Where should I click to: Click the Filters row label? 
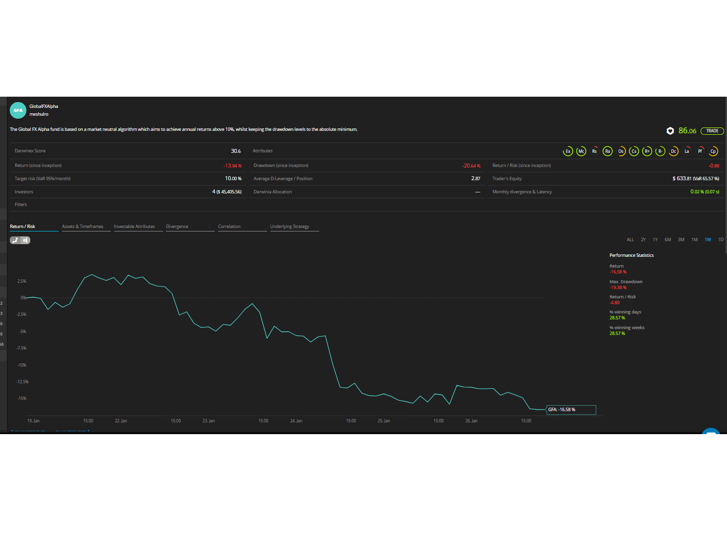click(21, 205)
